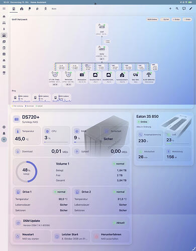Open the Homeassistant network node
This screenshot has height=251, width=196.
(122, 77)
